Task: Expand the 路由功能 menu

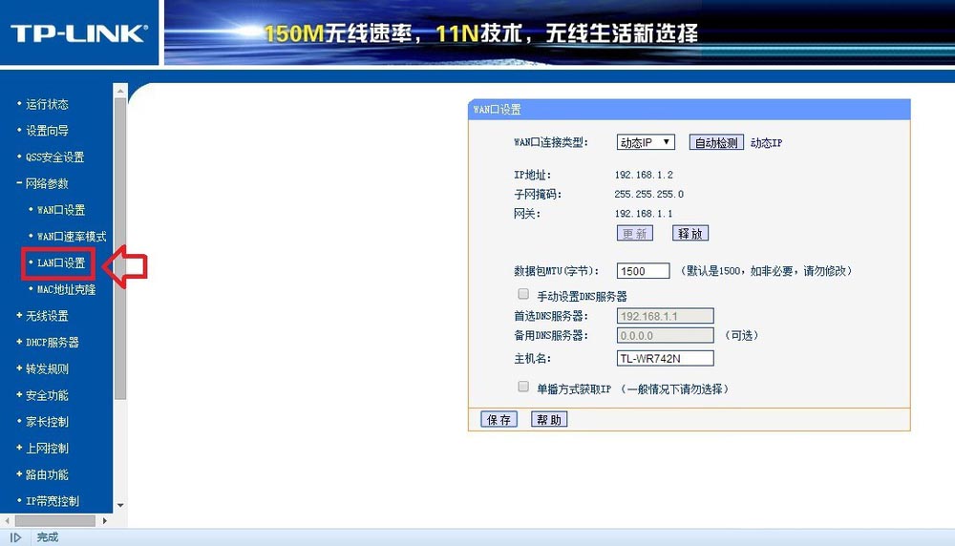Action: pos(42,474)
